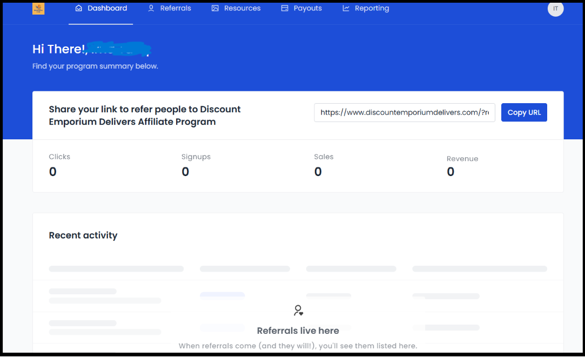Click the 'Hi There!' greeting heading

(x=60, y=49)
